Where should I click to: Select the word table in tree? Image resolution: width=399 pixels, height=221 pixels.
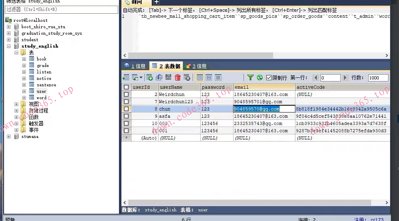[x=41, y=98]
